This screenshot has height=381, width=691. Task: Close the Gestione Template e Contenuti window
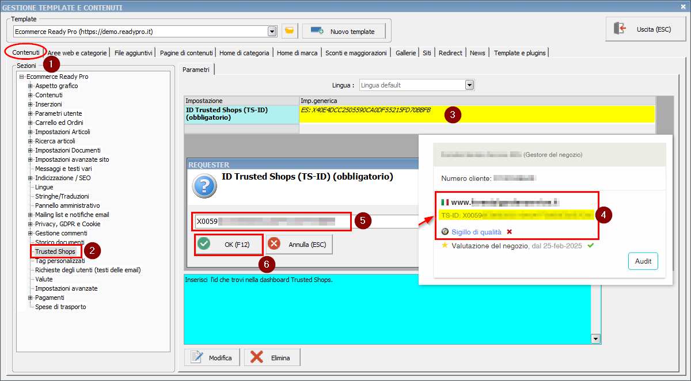[x=683, y=7]
